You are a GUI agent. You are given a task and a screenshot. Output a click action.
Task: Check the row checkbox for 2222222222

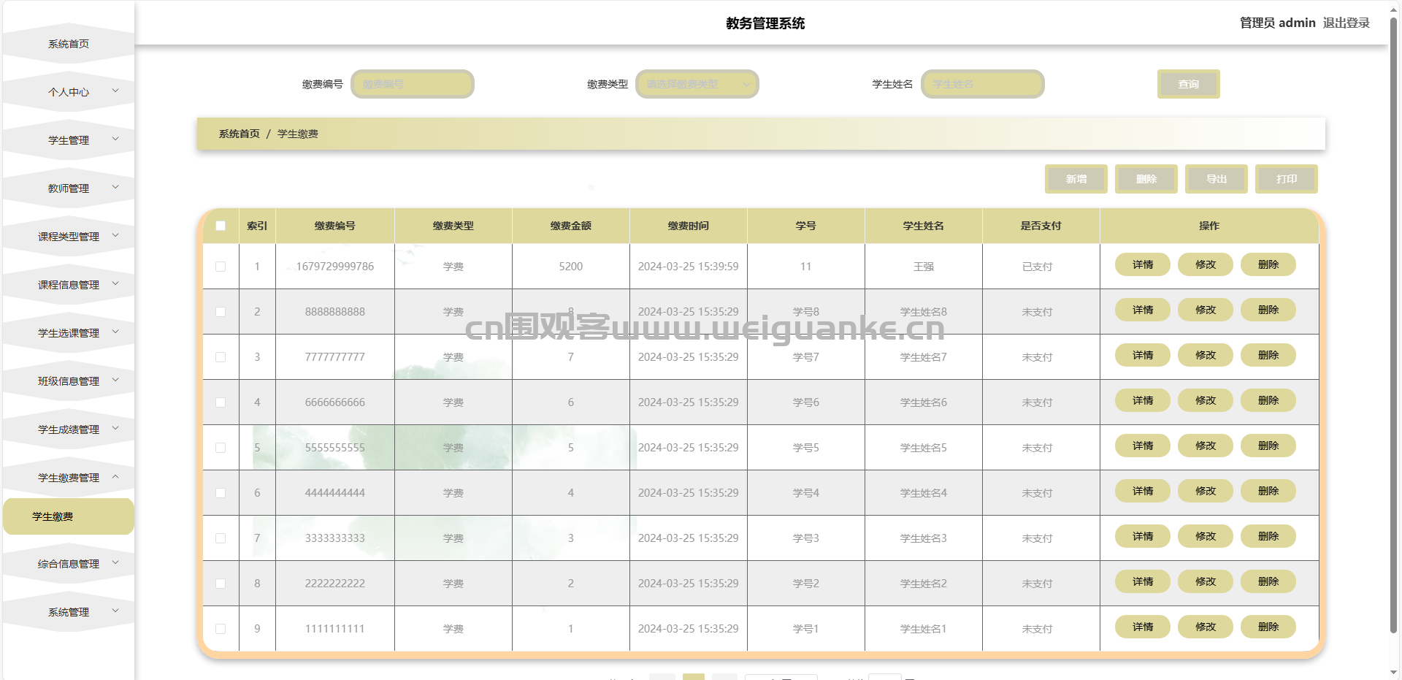click(221, 584)
